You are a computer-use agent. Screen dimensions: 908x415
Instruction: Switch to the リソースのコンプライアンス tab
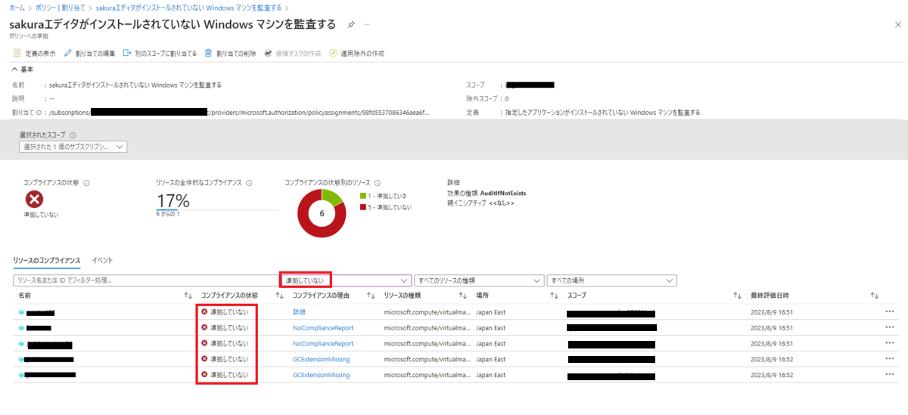click(x=47, y=260)
